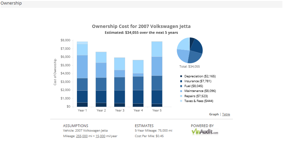Click the Depreciation legend color square
This screenshot has height=142, width=284.
[x=181, y=76]
